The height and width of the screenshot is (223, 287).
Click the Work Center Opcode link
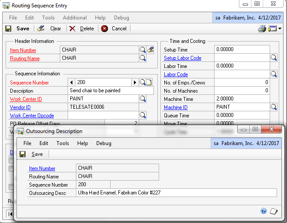coord(32,116)
